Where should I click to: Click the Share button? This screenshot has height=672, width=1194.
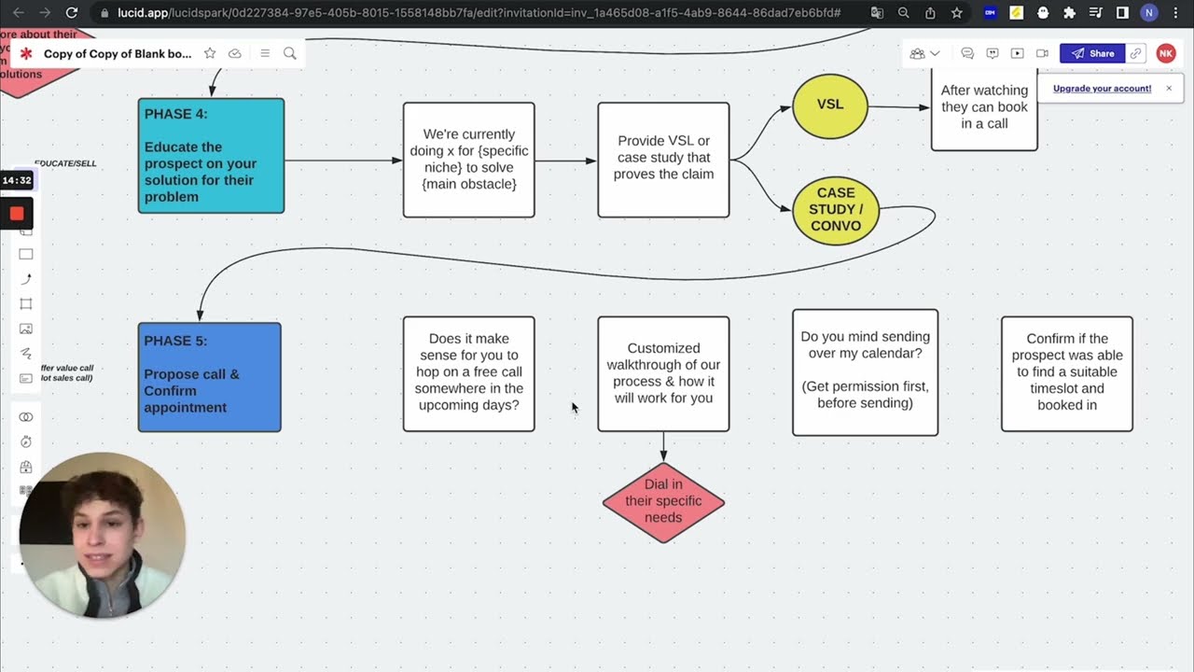click(x=1092, y=53)
